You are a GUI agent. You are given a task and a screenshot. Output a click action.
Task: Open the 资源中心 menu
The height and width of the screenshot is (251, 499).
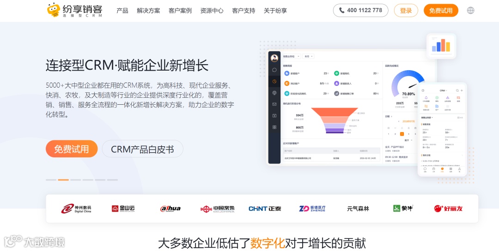pyautogui.click(x=212, y=11)
